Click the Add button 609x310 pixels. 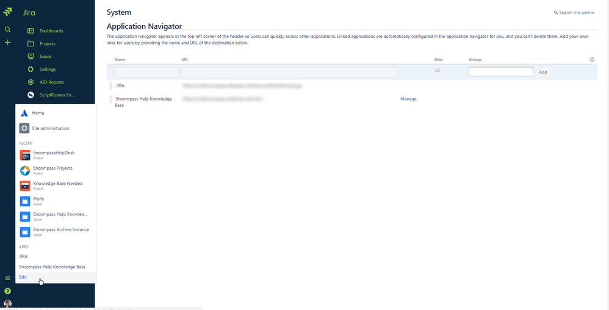coord(542,72)
